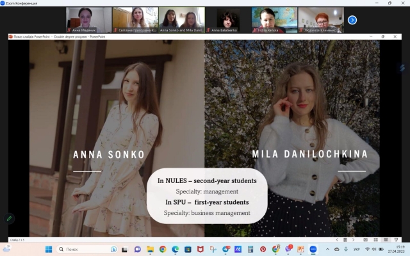Screen dimensions: 410x256
Task: Show next page of Zoom participant videos
Action: [352, 20]
